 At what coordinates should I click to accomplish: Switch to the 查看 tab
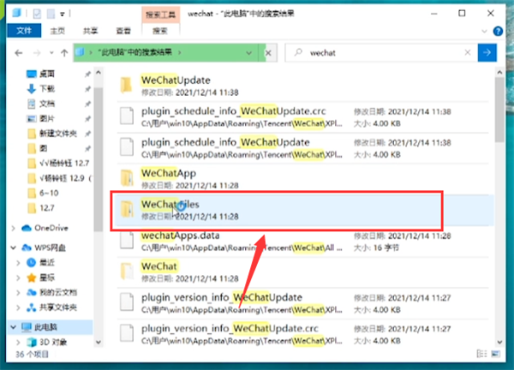click(123, 31)
